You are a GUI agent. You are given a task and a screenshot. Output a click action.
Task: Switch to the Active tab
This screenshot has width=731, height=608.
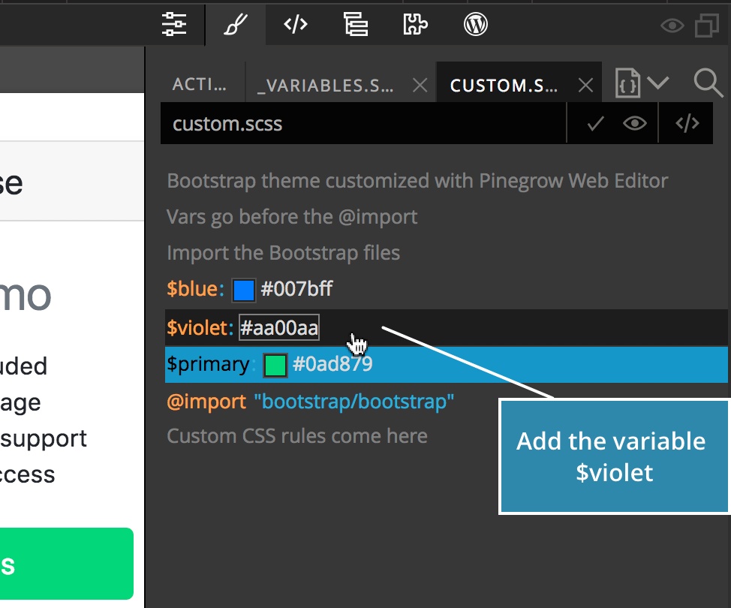click(199, 84)
